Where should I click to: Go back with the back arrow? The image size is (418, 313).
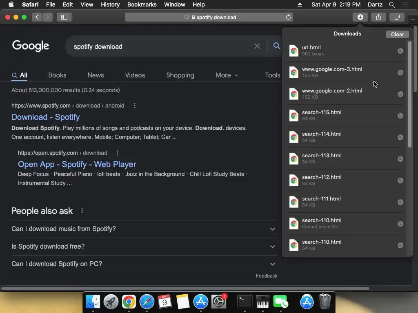point(37,17)
